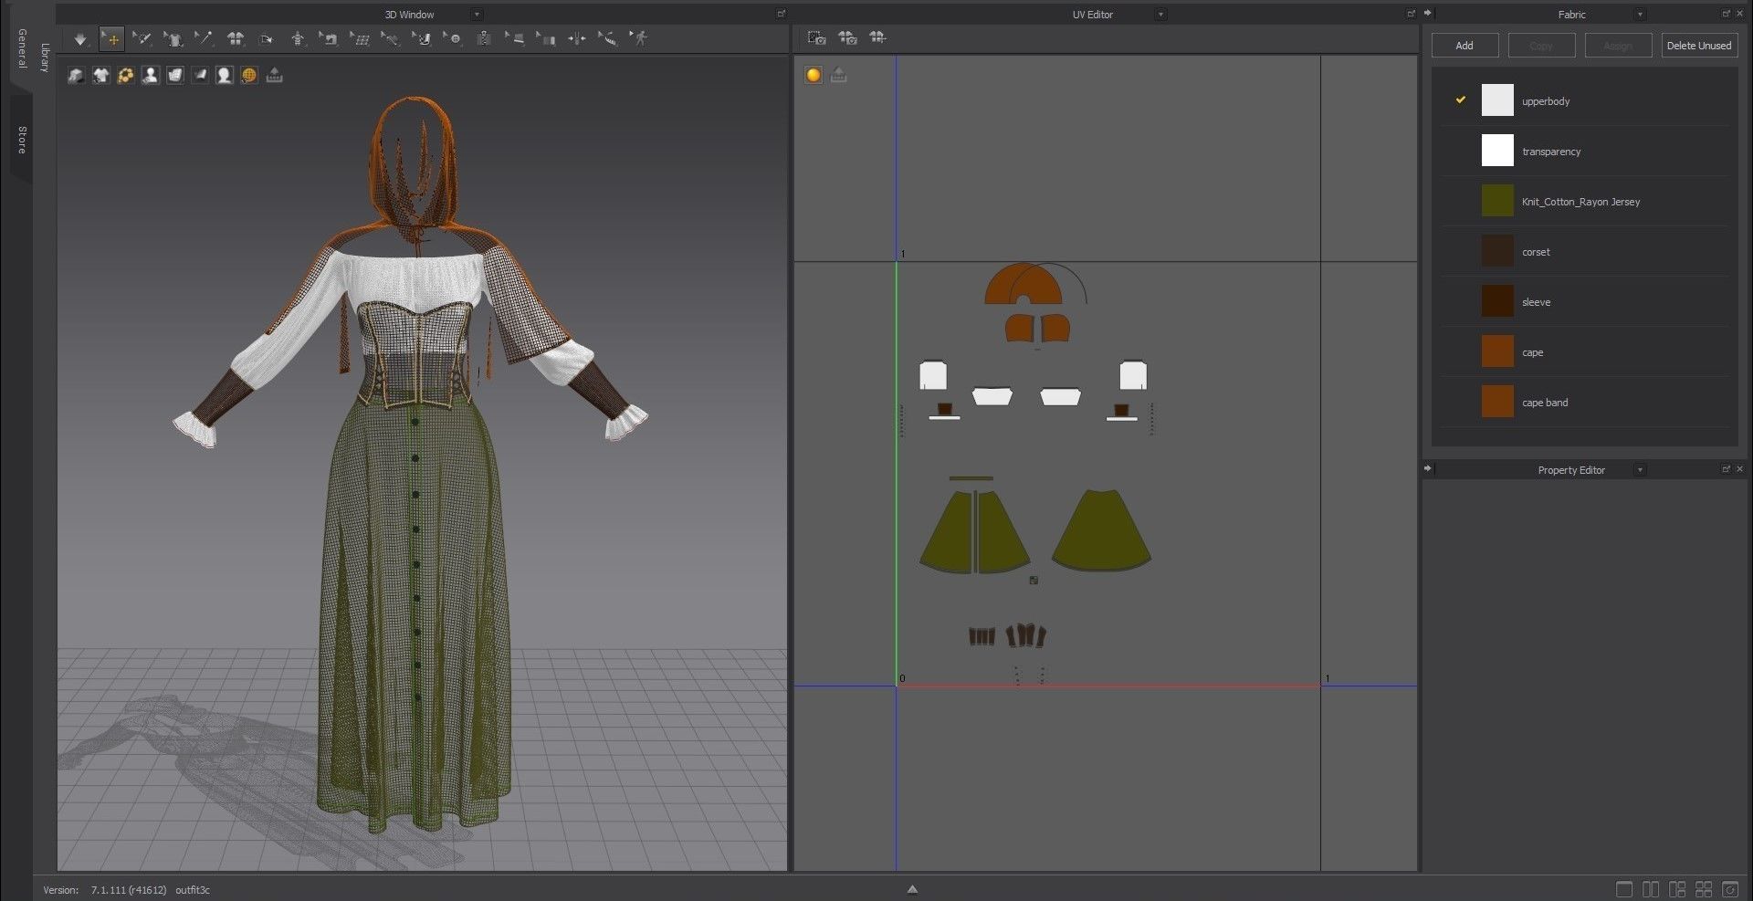Undock the 3D Window panel
The width and height of the screenshot is (1753, 901).
click(781, 14)
